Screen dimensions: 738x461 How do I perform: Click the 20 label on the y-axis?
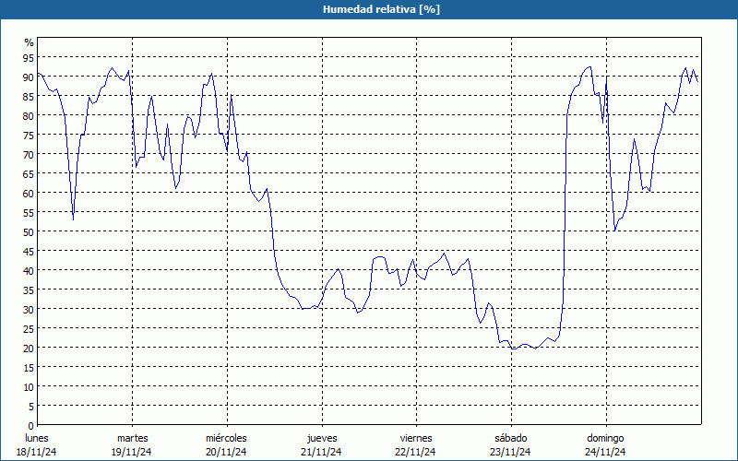point(30,348)
